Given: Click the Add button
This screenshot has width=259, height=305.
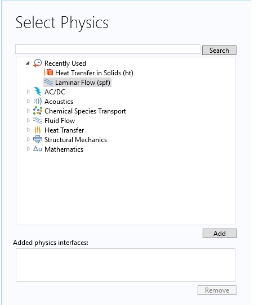Looking at the screenshot, I should (x=220, y=234).
